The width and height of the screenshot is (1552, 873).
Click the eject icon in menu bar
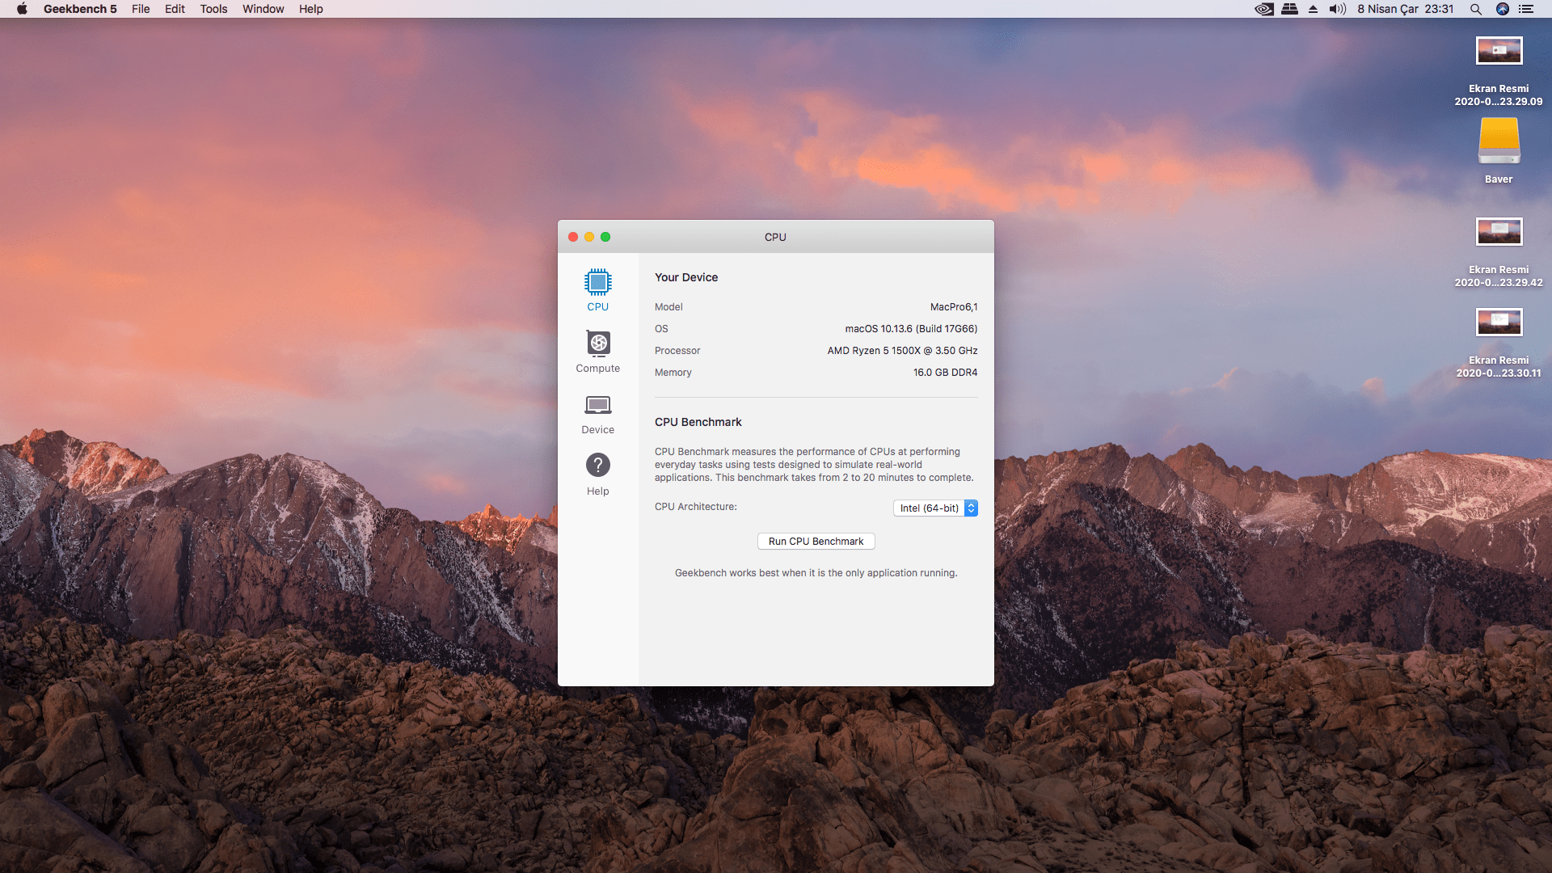pyautogui.click(x=1313, y=9)
